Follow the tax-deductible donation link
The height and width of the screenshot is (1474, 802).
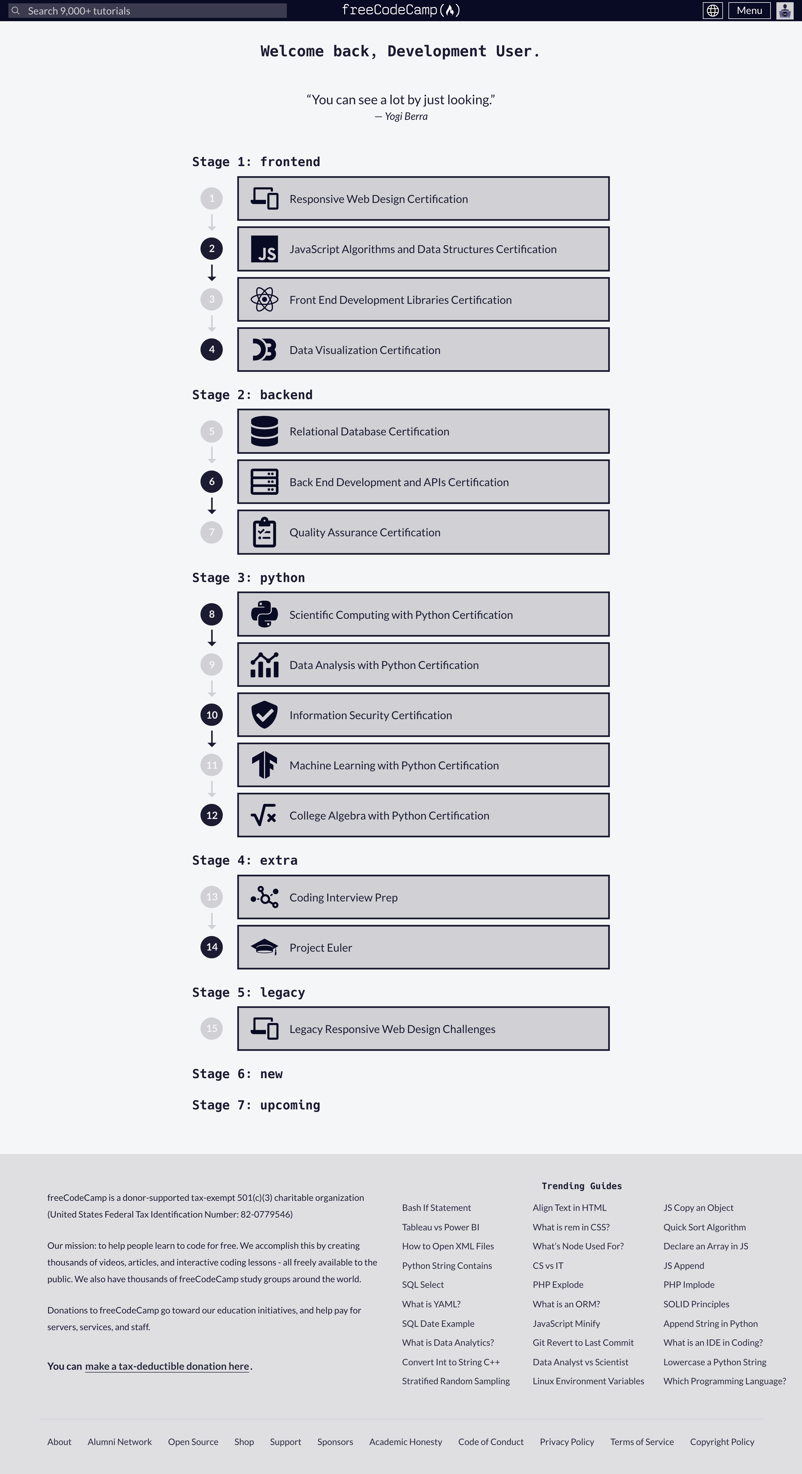(166, 1366)
